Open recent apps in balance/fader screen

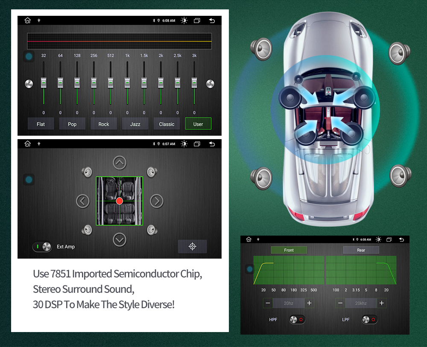197,144
